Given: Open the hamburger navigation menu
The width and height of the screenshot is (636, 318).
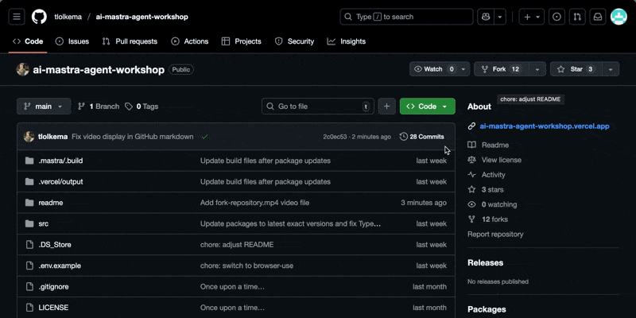Looking at the screenshot, I should coord(17,17).
